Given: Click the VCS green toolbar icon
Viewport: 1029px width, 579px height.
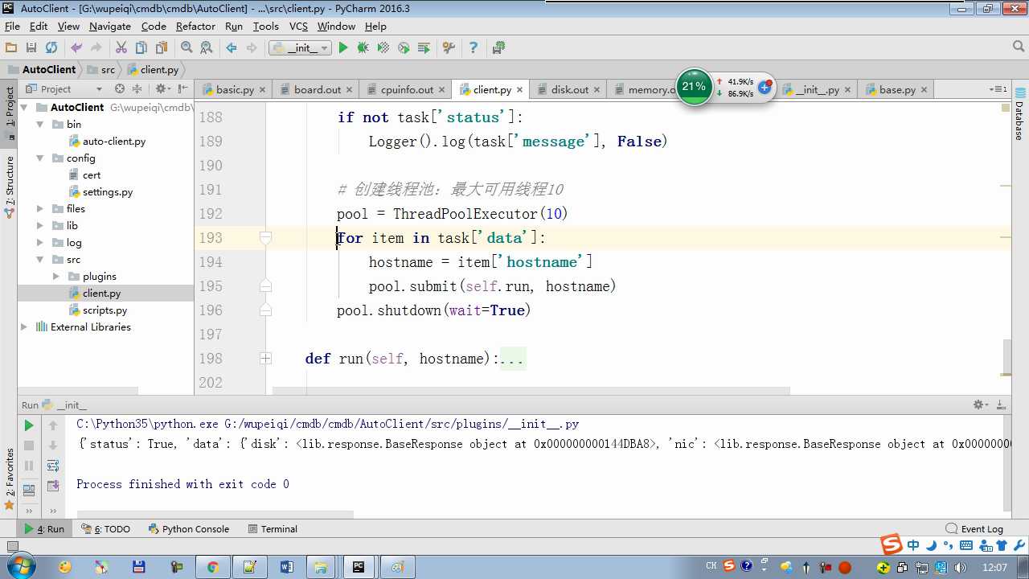Looking at the screenshot, I should coord(498,48).
